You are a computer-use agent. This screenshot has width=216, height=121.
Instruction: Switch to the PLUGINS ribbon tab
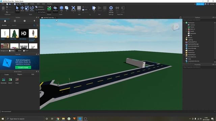pyautogui.click(x=50, y=4)
